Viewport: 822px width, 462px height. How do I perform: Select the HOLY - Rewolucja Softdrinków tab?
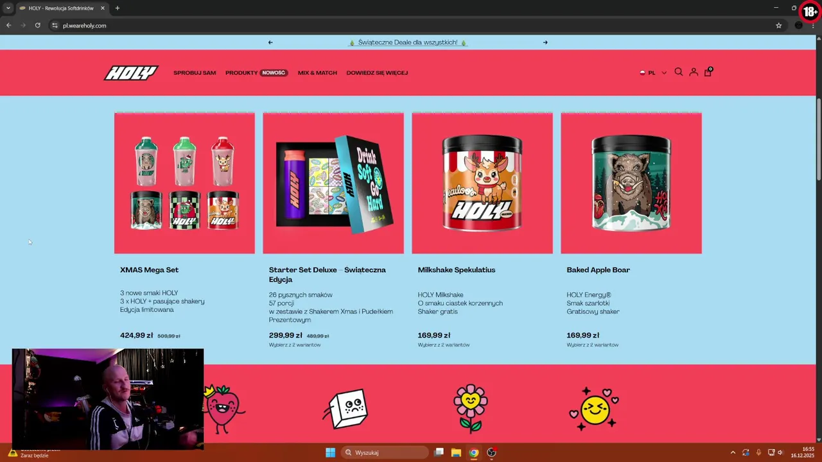tap(62, 8)
